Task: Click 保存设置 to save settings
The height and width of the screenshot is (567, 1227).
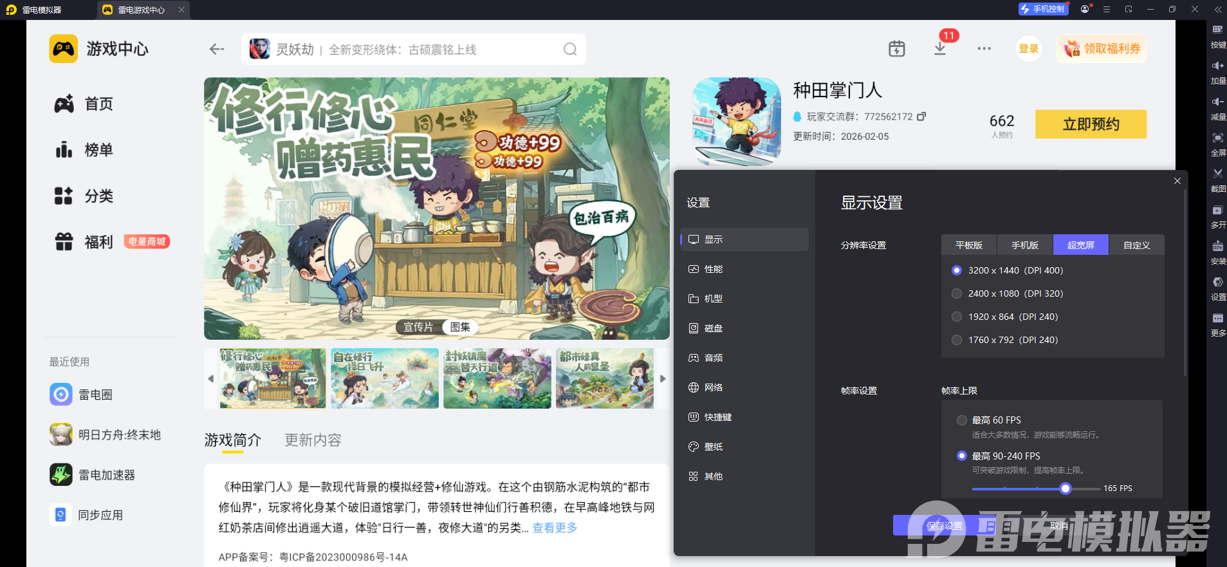Action: click(945, 526)
